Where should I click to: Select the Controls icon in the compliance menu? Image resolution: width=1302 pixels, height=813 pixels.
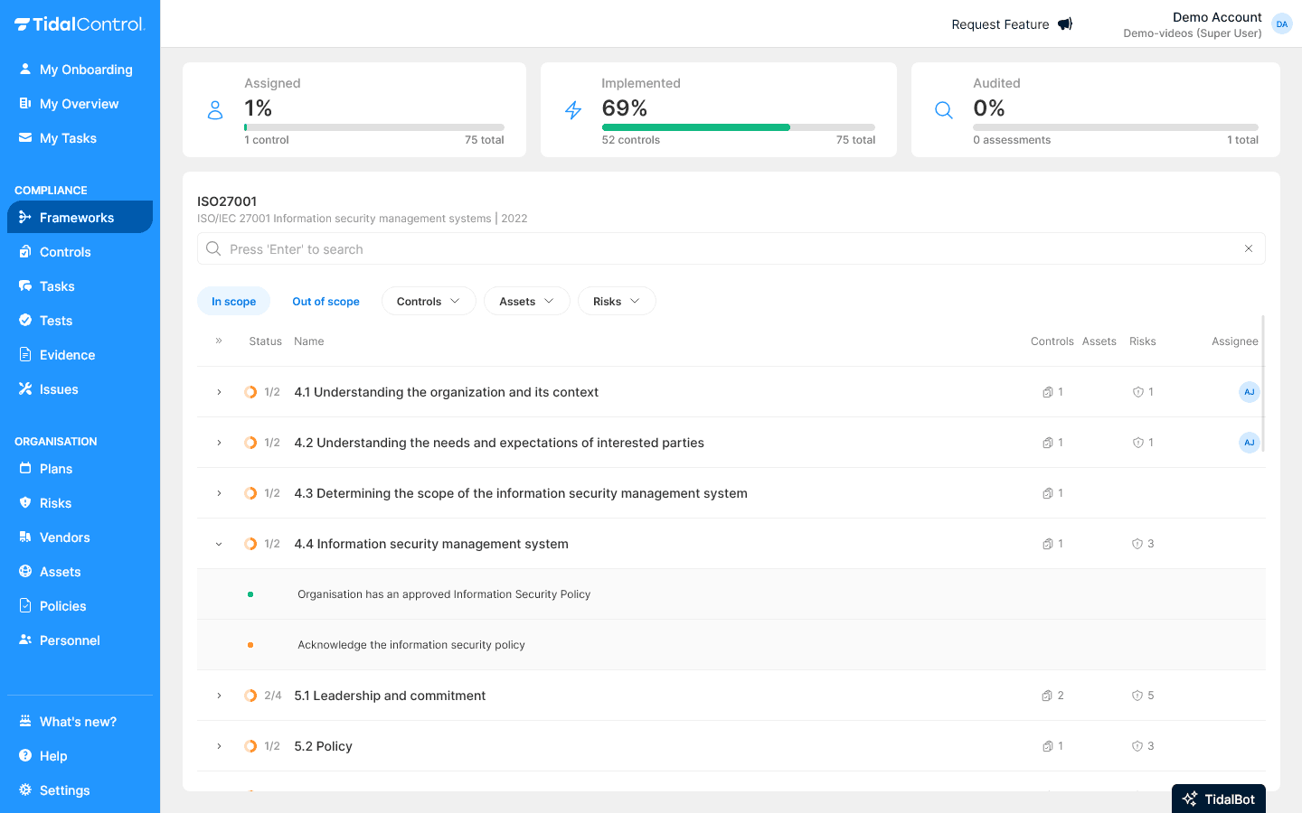tap(24, 251)
